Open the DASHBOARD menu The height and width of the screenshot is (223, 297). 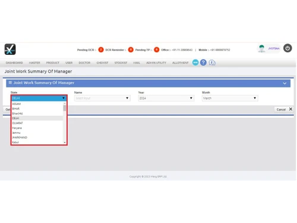14,62
